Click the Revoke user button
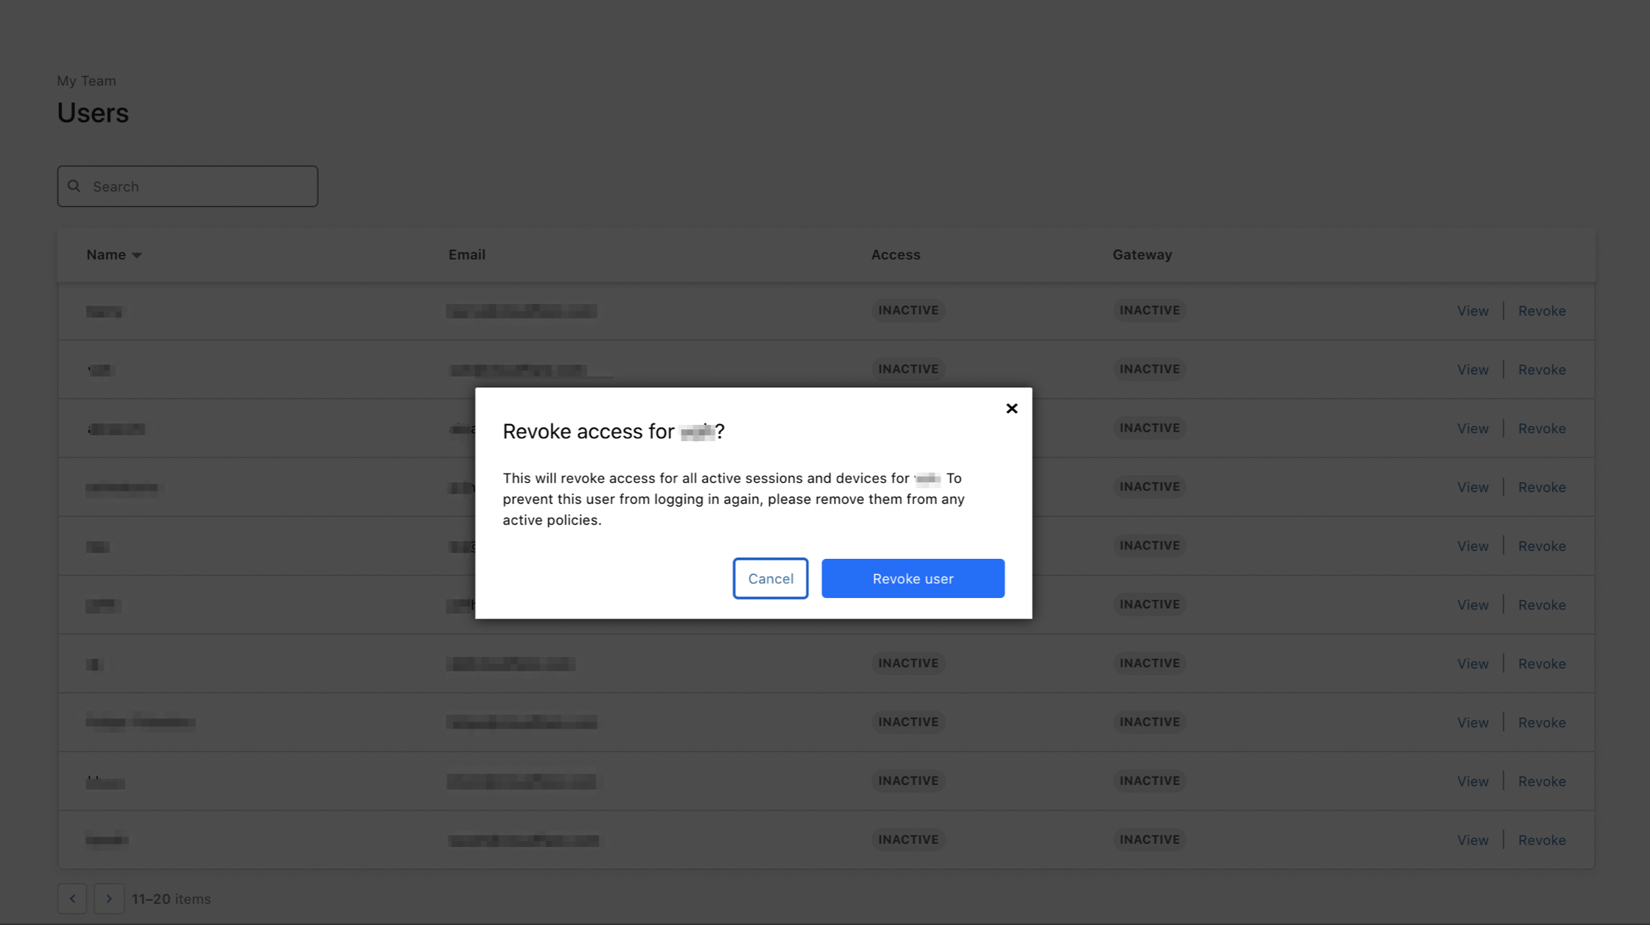1650x925 pixels. click(912, 578)
